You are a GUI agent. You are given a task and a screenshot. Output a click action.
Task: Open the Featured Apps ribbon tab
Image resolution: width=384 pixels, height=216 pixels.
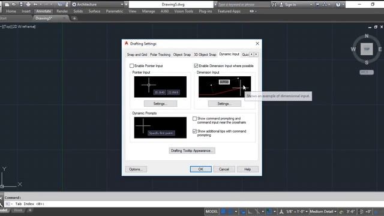pyautogui.click(x=229, y=11)
